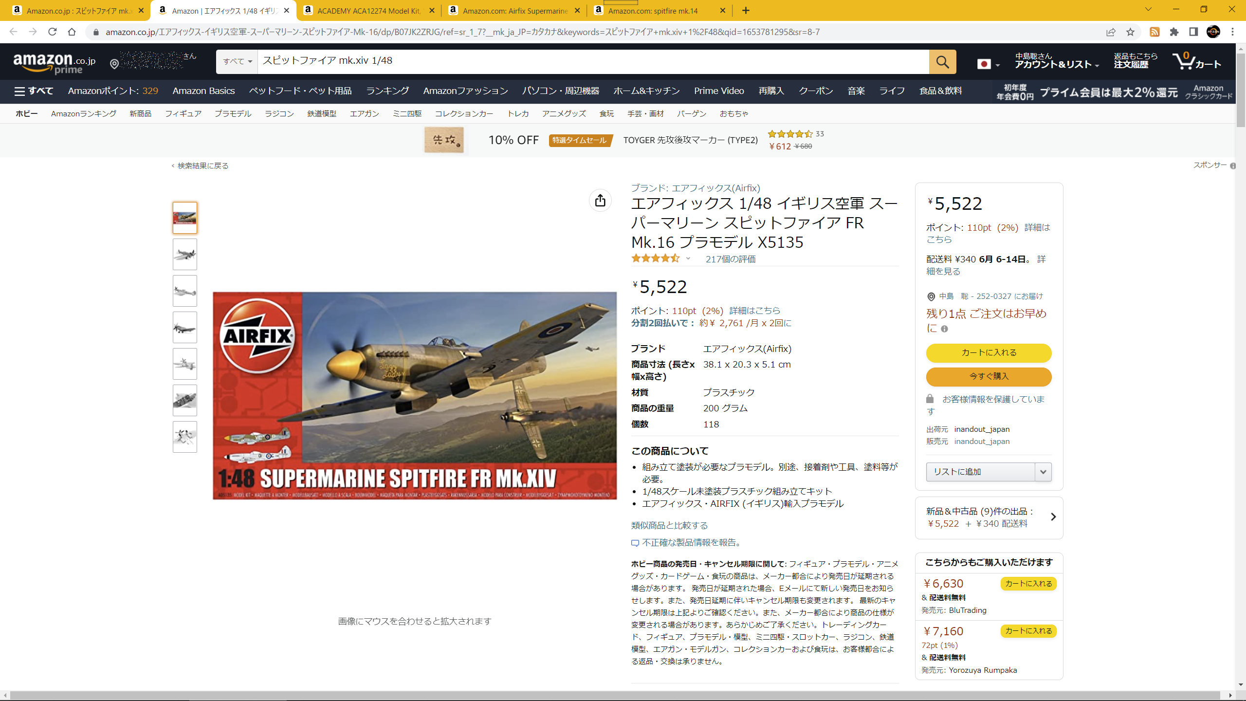Open seller inandout_japan link

(982, 442)
